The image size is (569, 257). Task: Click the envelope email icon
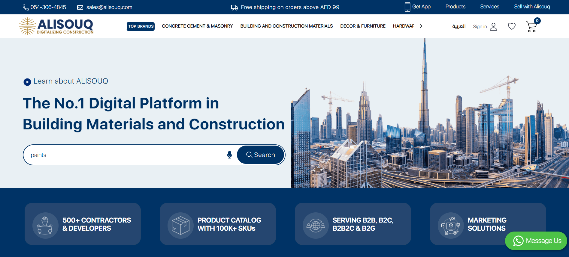click(x=80, y=7)
